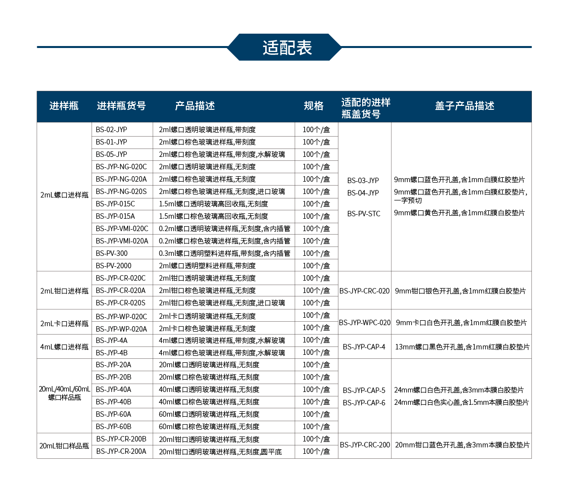Click the 20mL钳口样品瓶 category cell
The height and width of the screenshot is (488, 569).
click(64, 445)
